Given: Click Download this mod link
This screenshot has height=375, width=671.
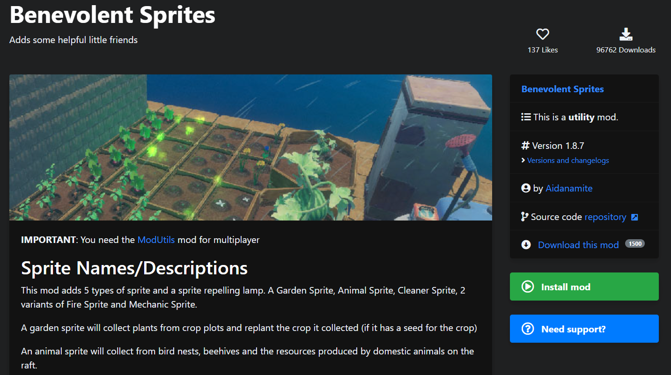Looking at the screenshot, I should [578, 245].
